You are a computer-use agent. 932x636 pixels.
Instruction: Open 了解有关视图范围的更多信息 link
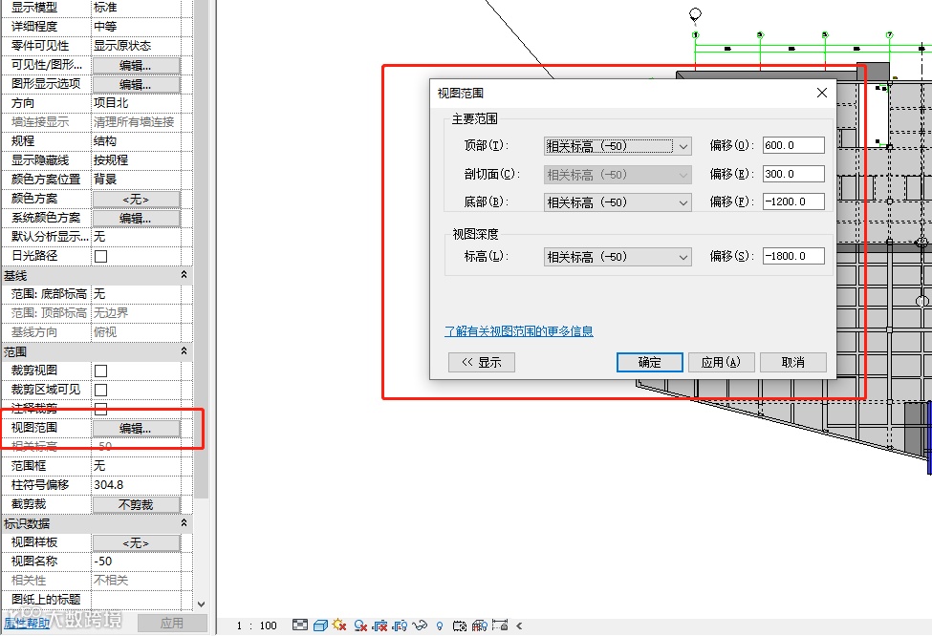click(x=519, y=331)
